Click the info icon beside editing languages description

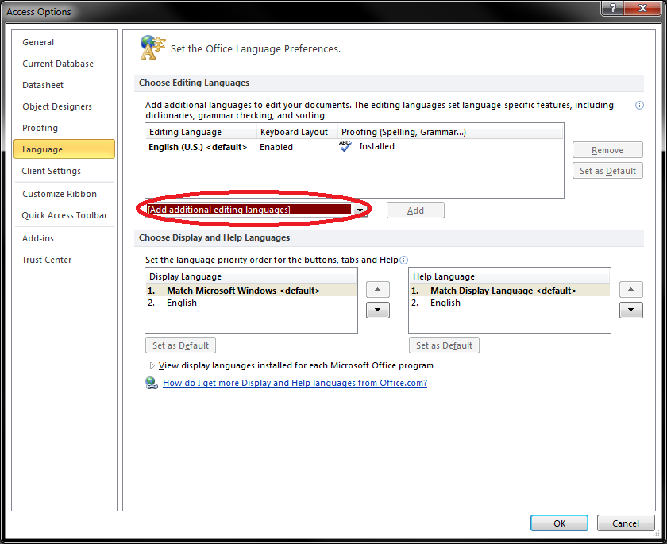pos(639,105)
